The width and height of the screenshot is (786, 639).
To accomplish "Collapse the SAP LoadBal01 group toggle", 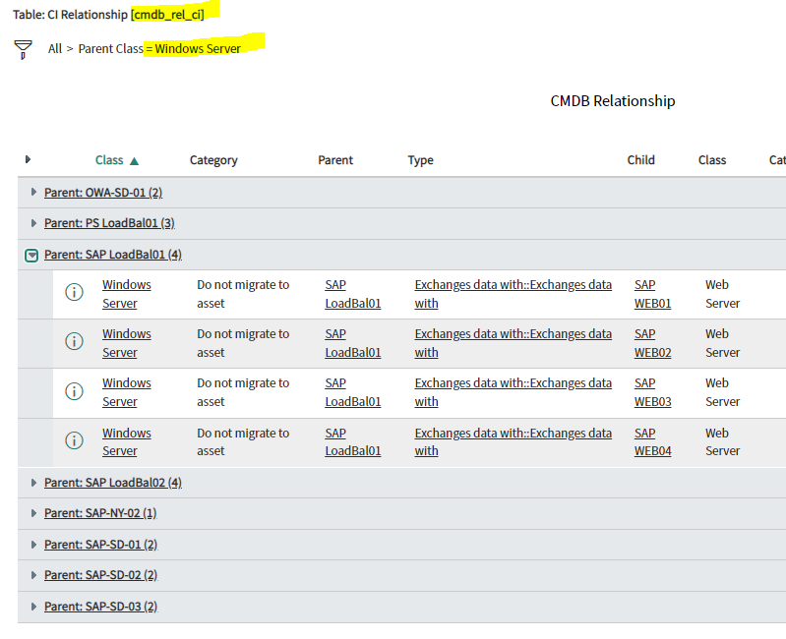I will pyautogui.click(x=31, y=256).
